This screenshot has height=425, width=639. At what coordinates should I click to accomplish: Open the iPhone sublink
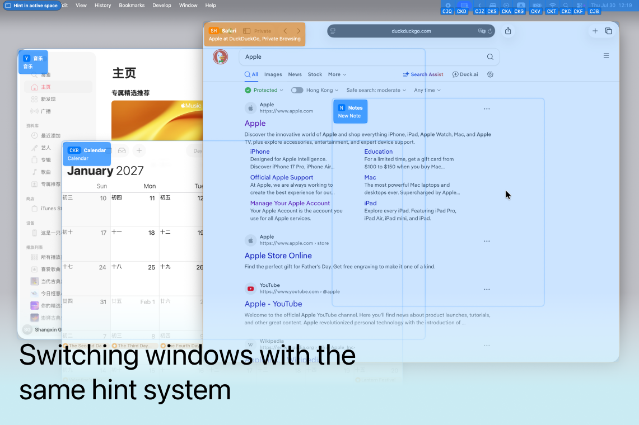[260, 152]
